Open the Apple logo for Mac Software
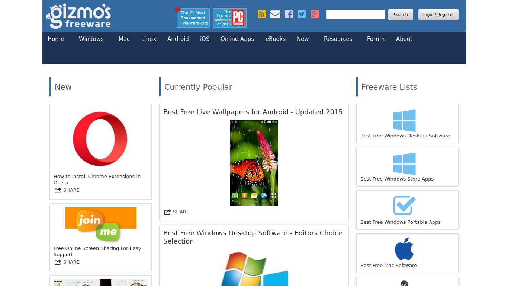The width and height of the screenshot is (508, 286). pos(404,249)
